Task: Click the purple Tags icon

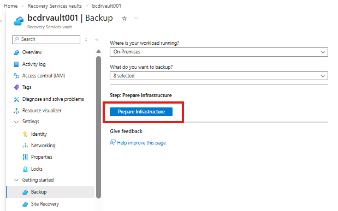Action: 16,87
